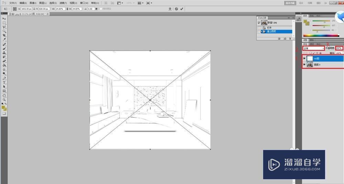Select the Eyedropper tool
The width and height of the screenshot is (344, 184).
tap(4, 39)
